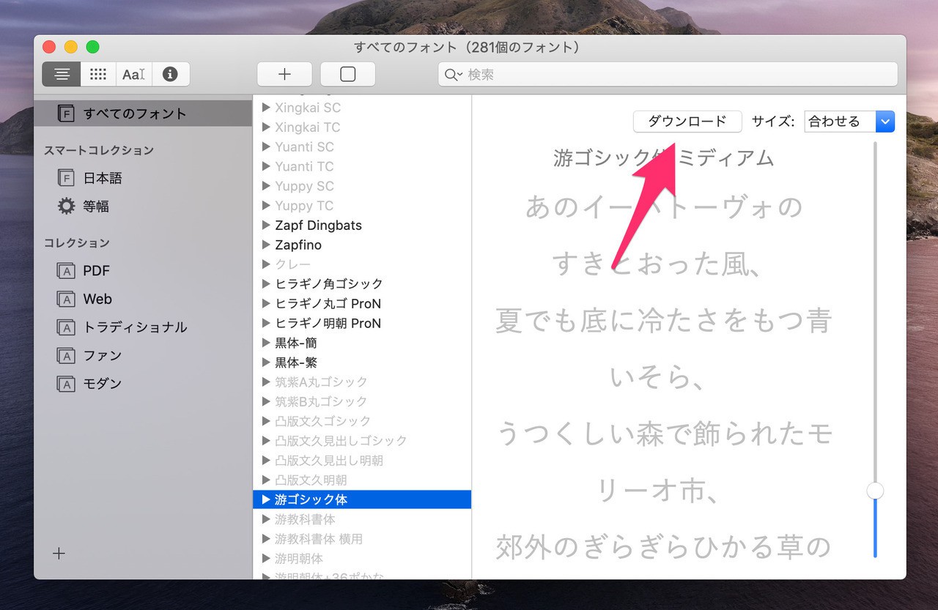The image size is (938, 610).
Task: Click the ダウンロード button
Action: coord(687,122)
